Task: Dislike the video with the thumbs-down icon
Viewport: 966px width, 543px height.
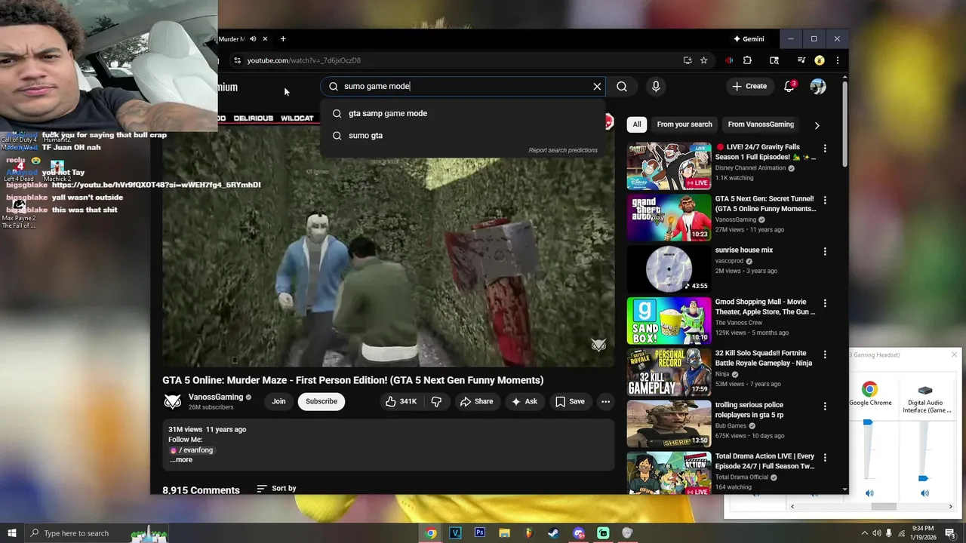Action: 436,402
